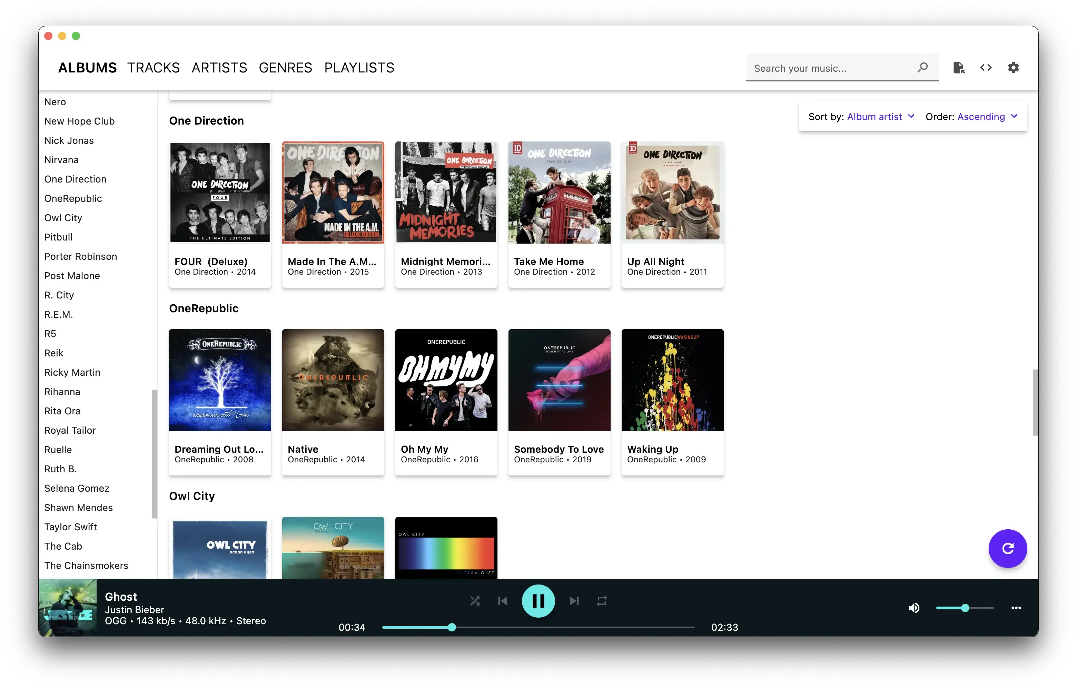Open the Order Ascending dropdown
The height and width of the screenshot is (688, 1077).
coord(987,117)
